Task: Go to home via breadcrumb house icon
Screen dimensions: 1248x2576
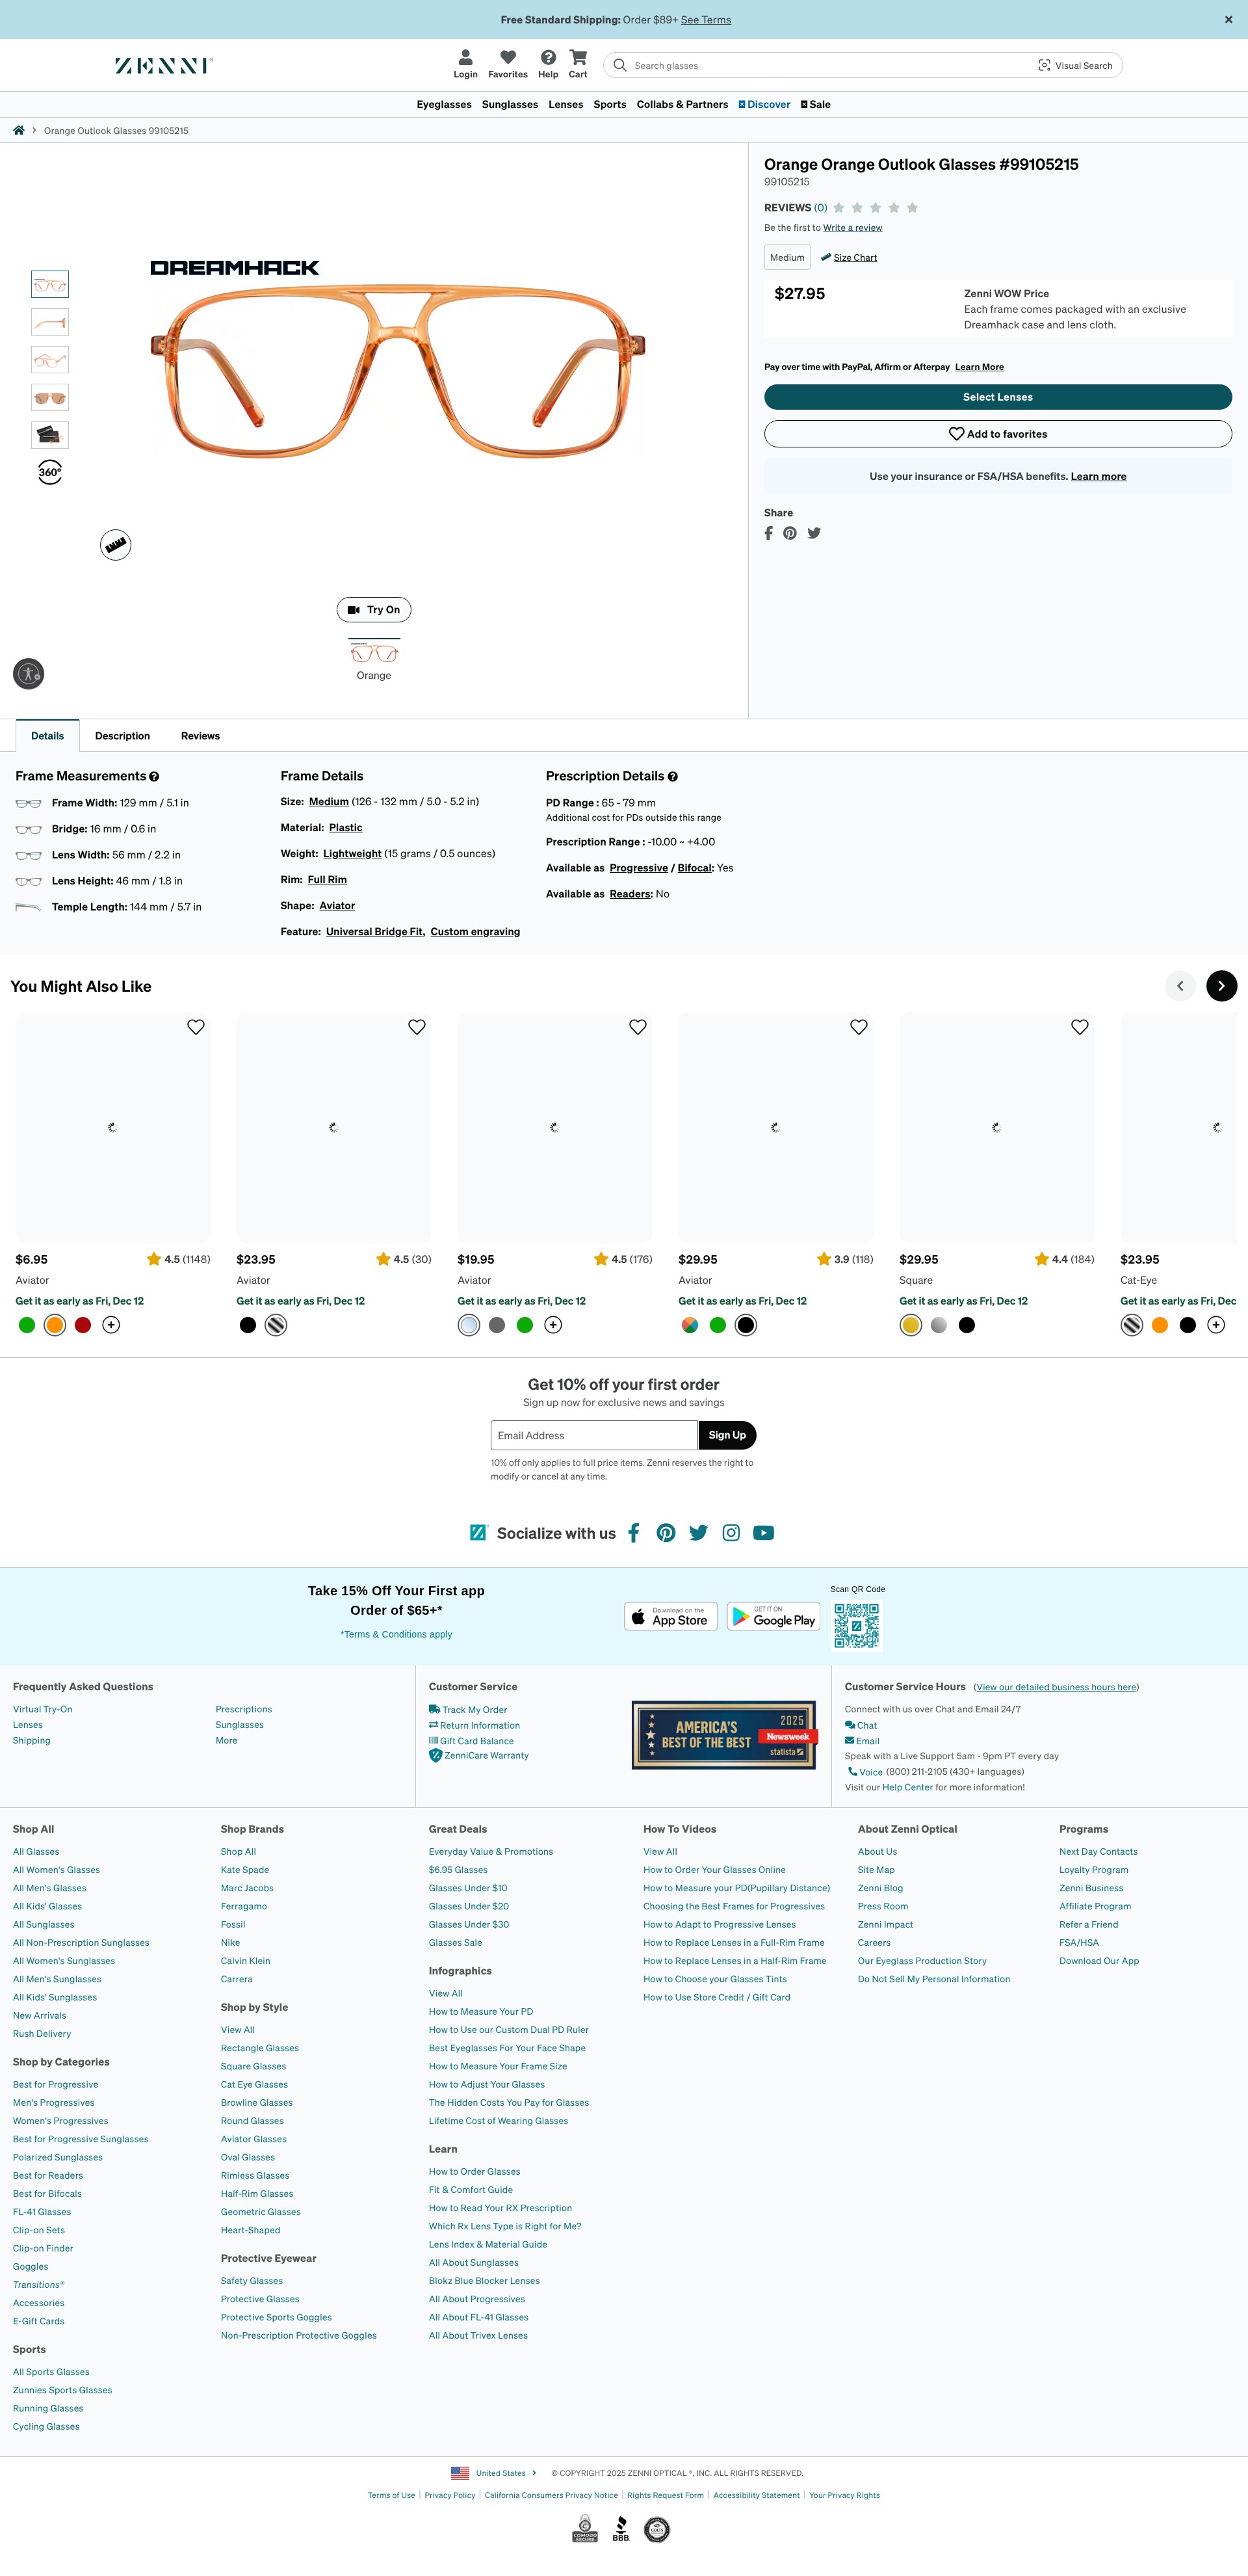Action: coord(18,131)
